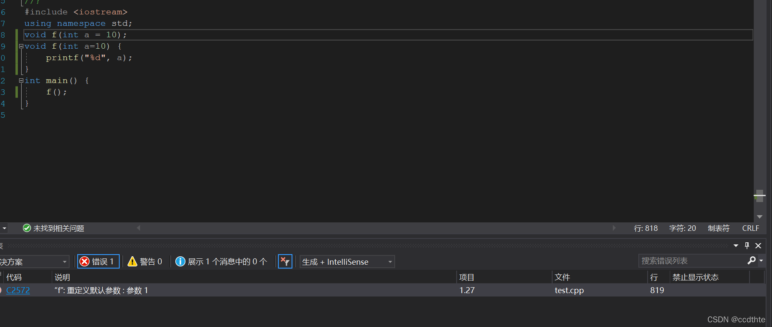Image resolution: width=772 pixels, height=327 pixels.
Task: Toggle the 展示 1 个消息中的 0 个 messages filter
Action: pyautogui.click(x=221, y=261)
